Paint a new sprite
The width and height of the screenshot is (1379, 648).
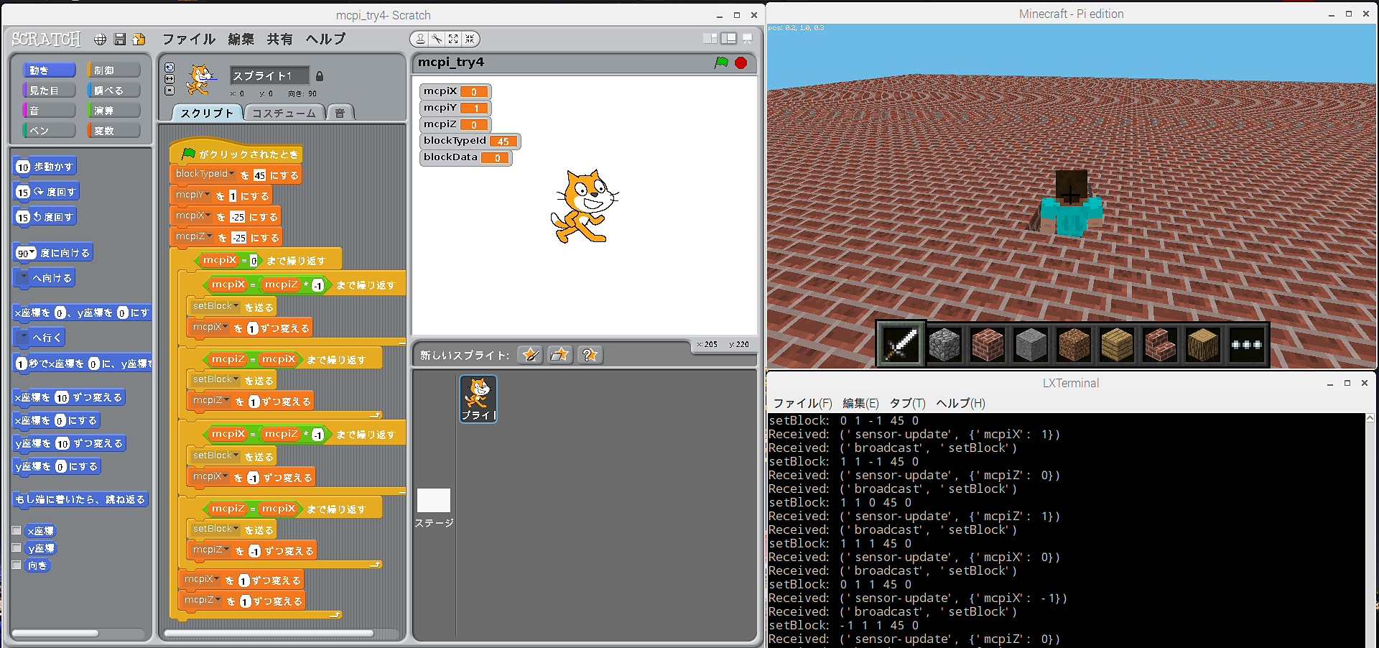530,354
